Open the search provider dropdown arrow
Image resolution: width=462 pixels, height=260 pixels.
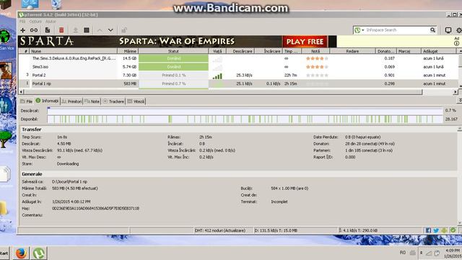coord(362,30)
